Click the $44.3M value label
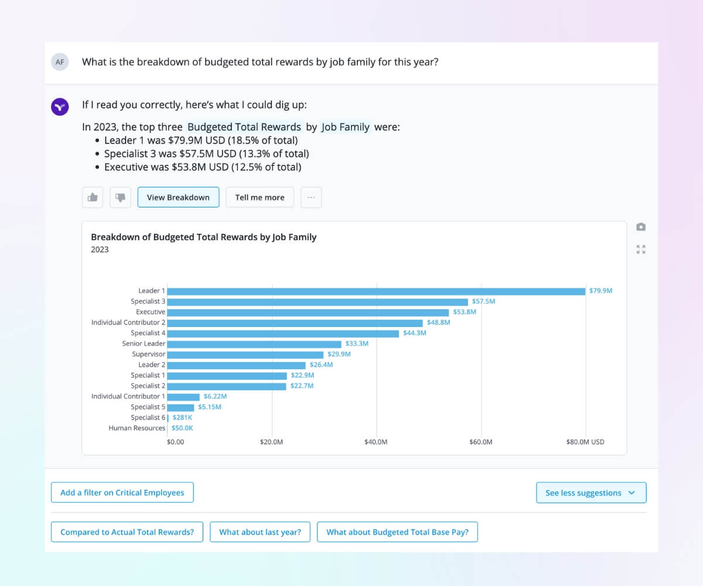703x586 pixels. (415, 333)
